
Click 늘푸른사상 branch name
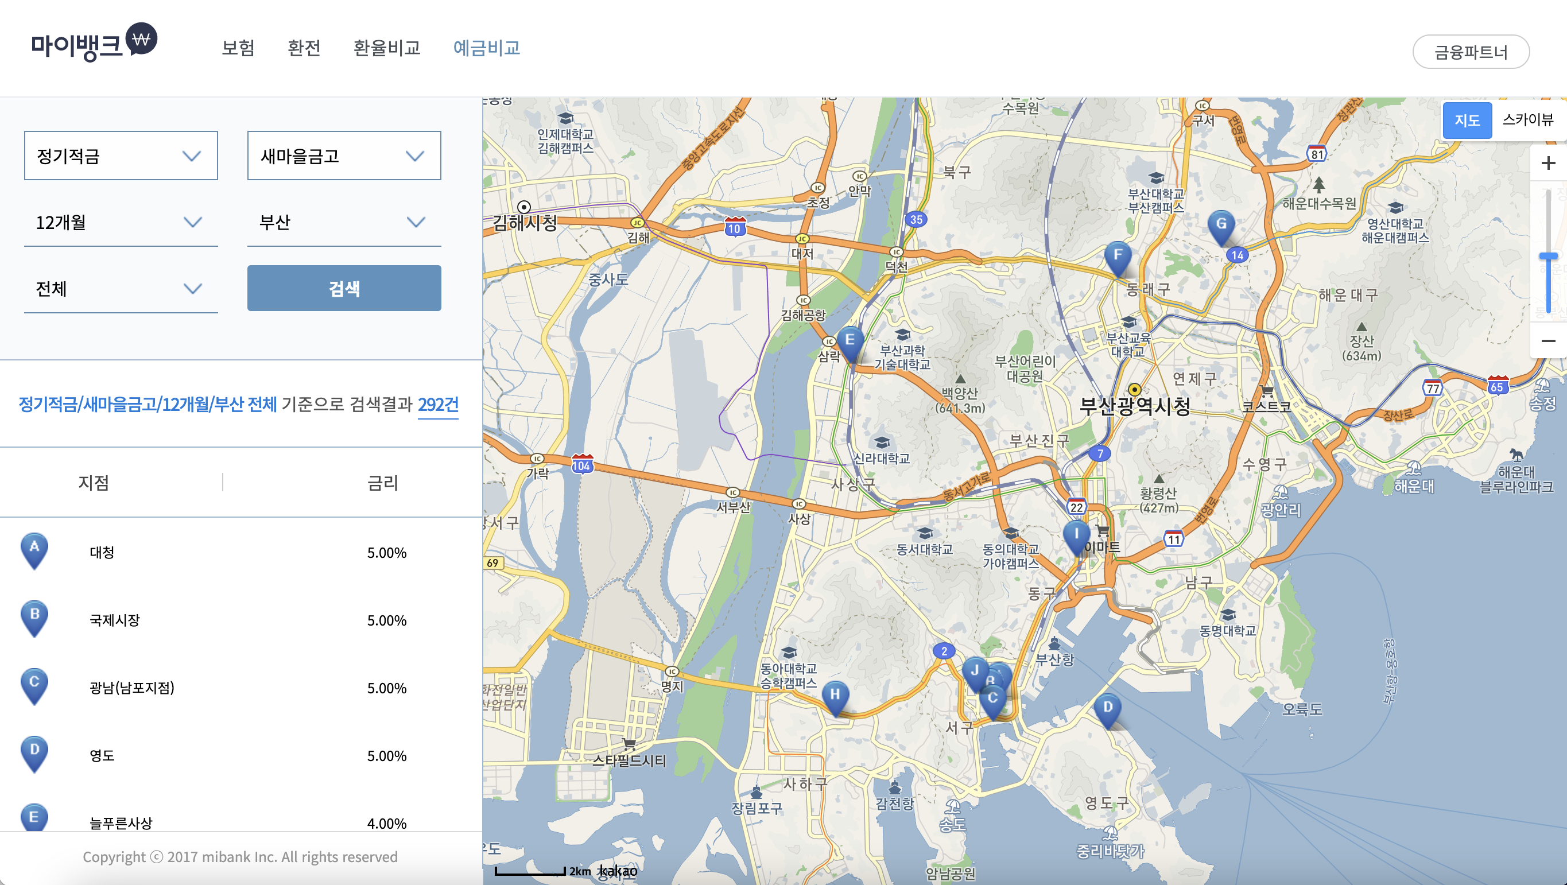coord(121,823)
